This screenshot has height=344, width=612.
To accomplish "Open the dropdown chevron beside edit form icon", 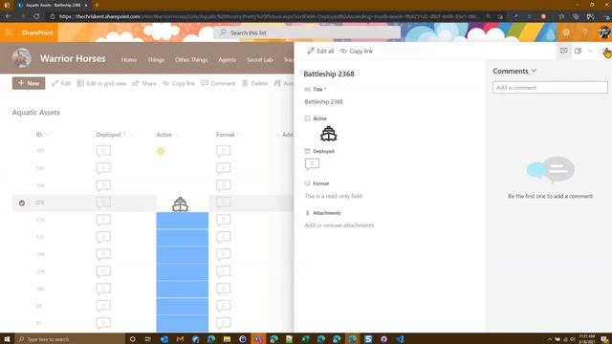I will click(x=590, y=51).
